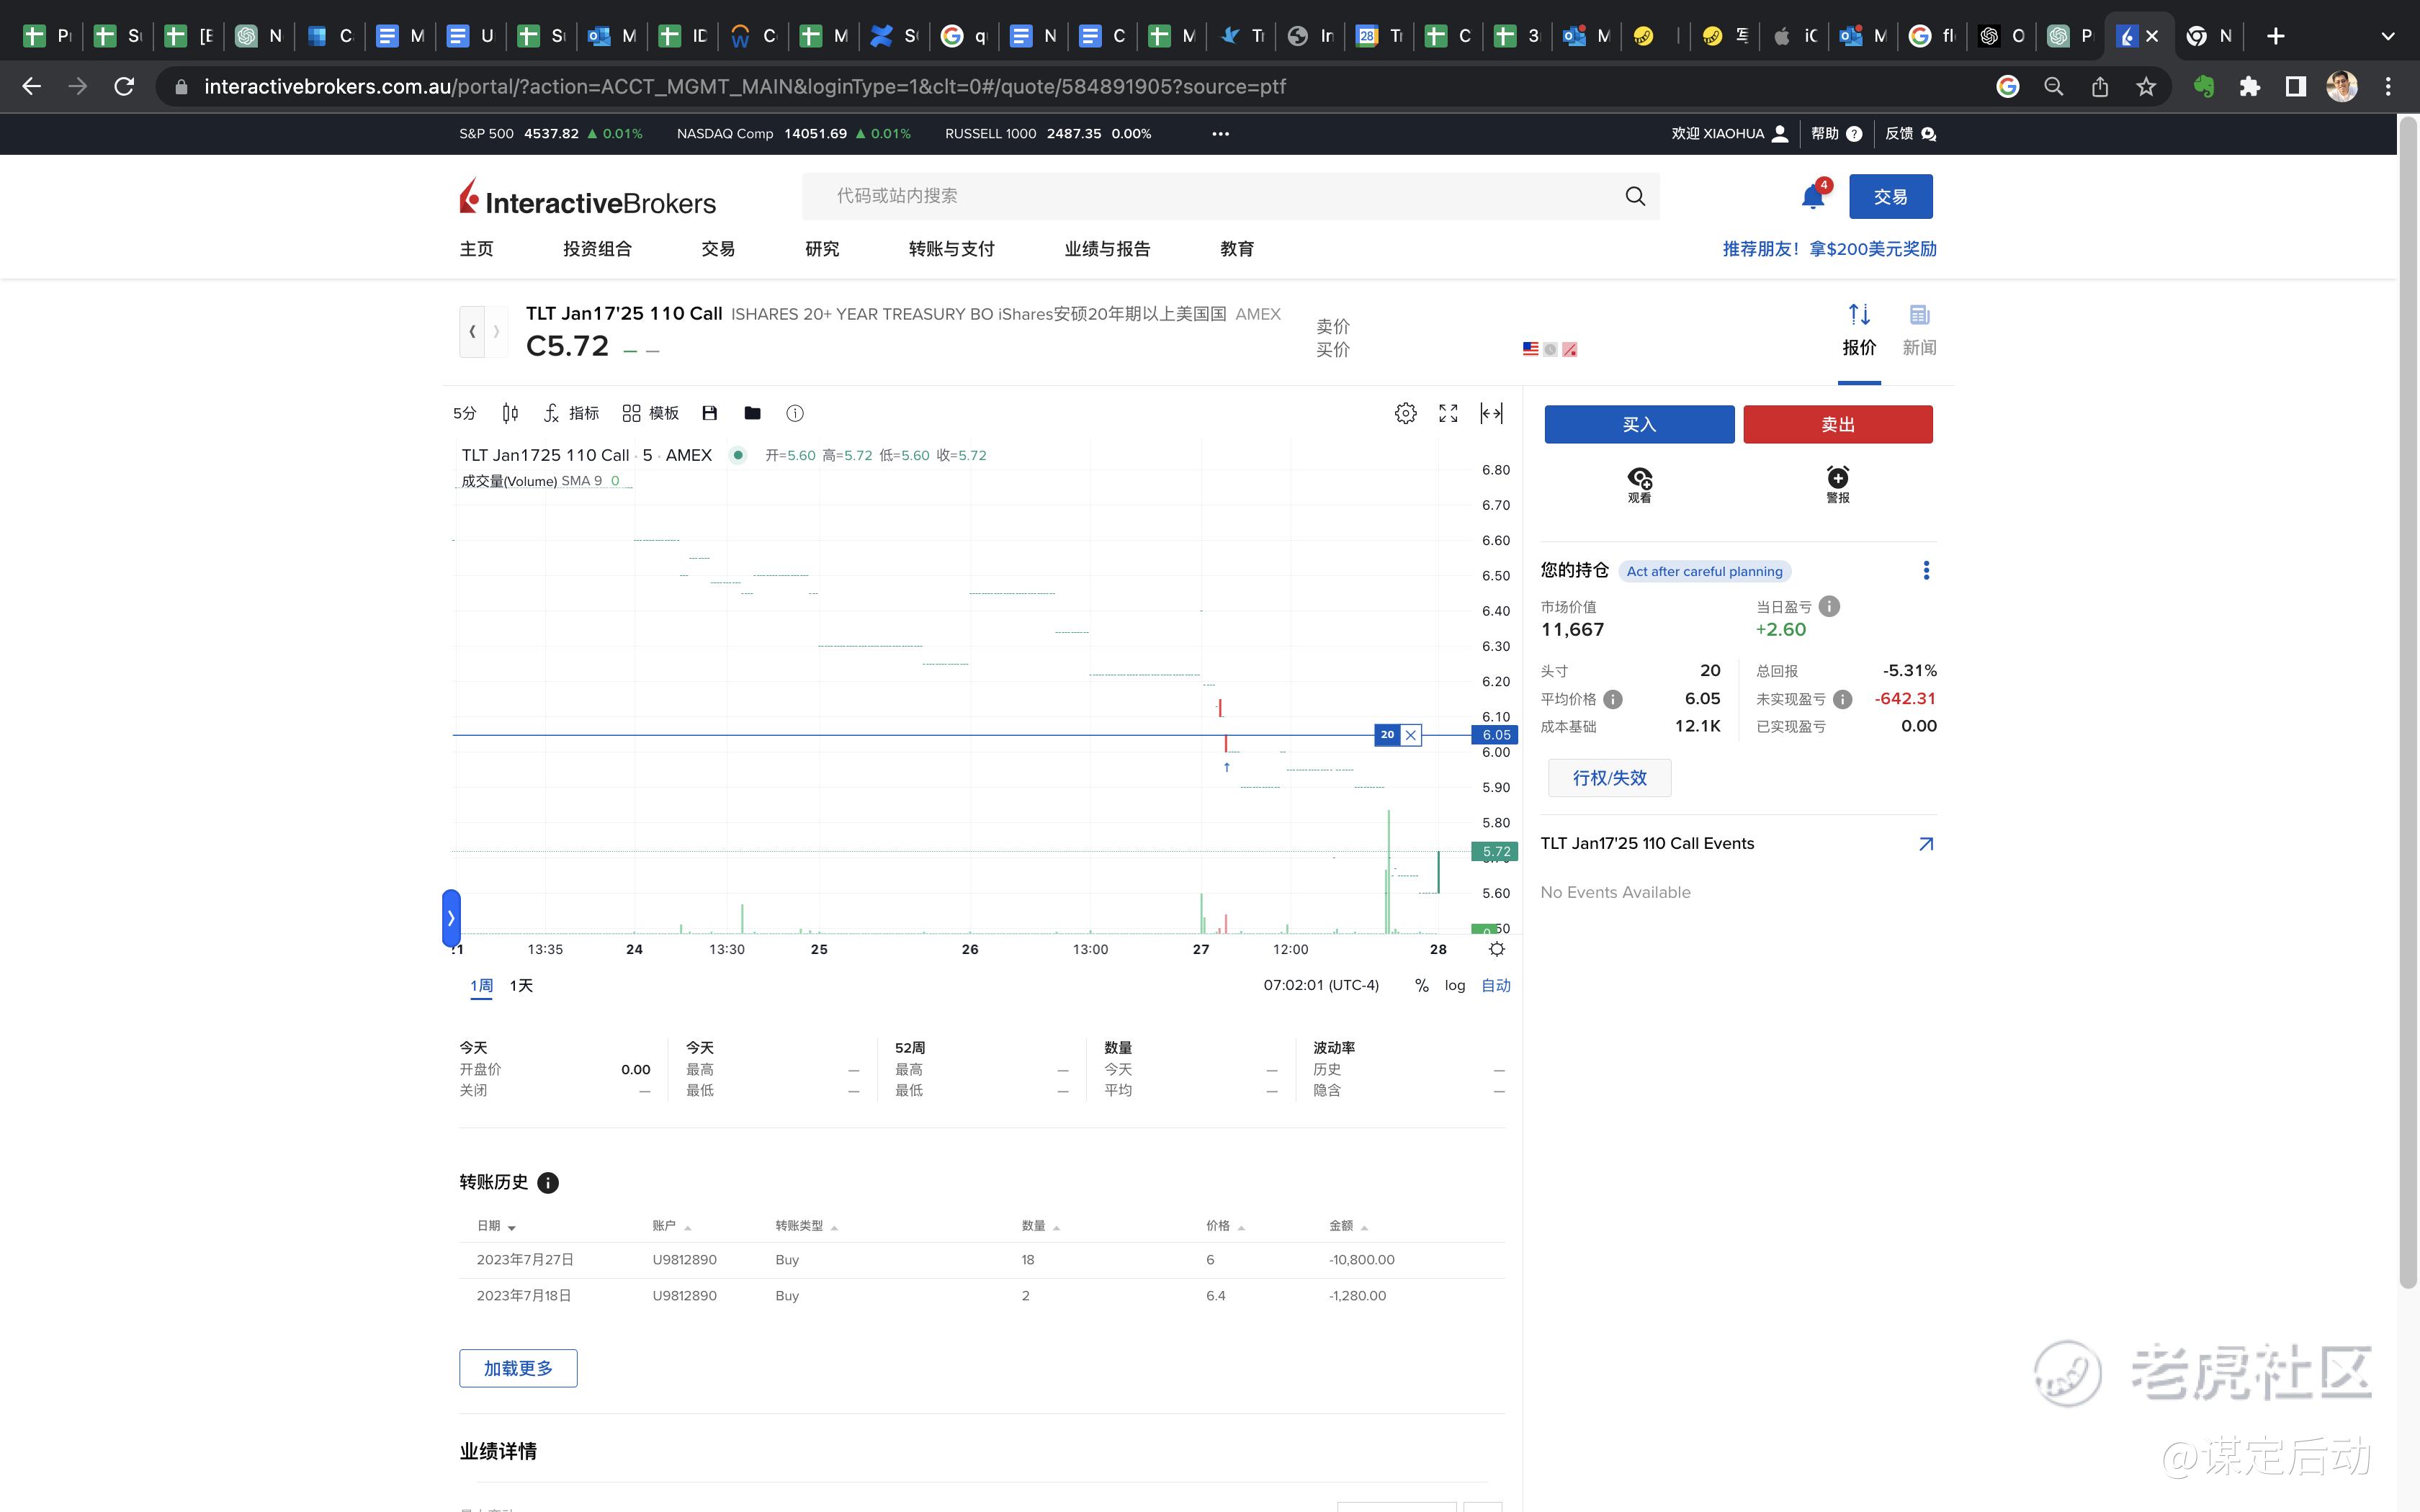
Task: Open the position three-dot options menu
Action: tap(1925, 570)
